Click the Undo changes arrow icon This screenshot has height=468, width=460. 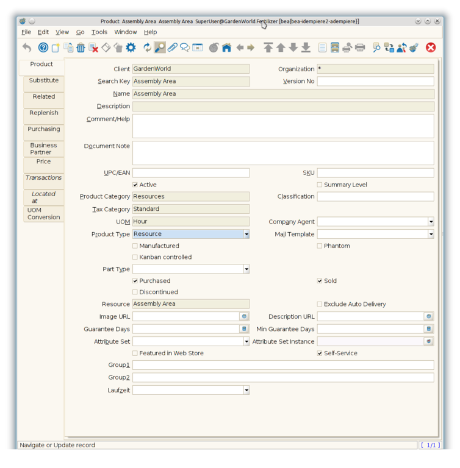point(27,48)
